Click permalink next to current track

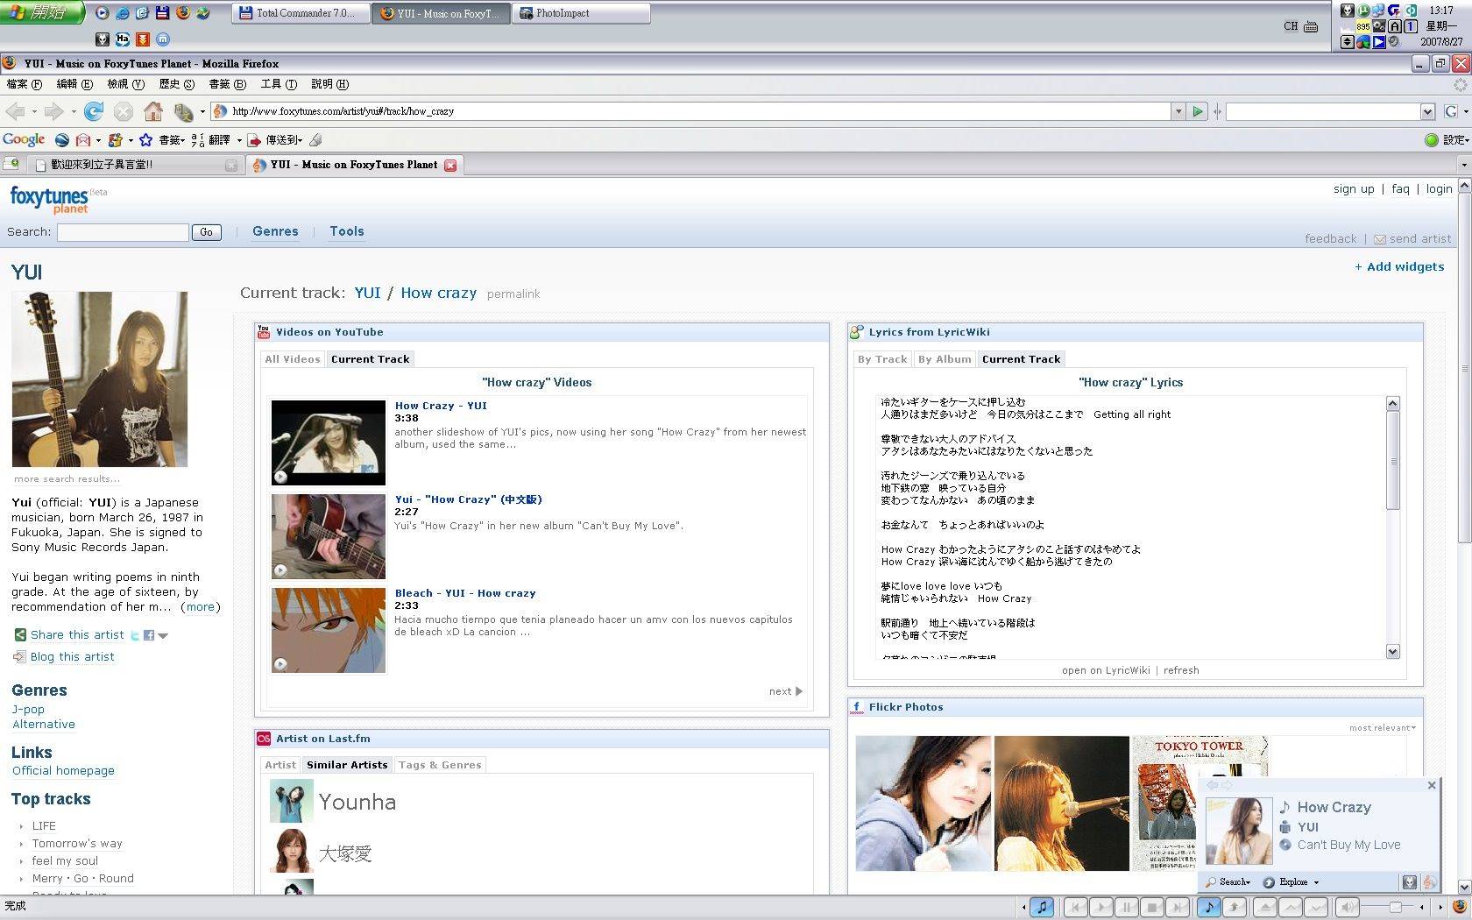pyautogui.click(x=513, y=294)
